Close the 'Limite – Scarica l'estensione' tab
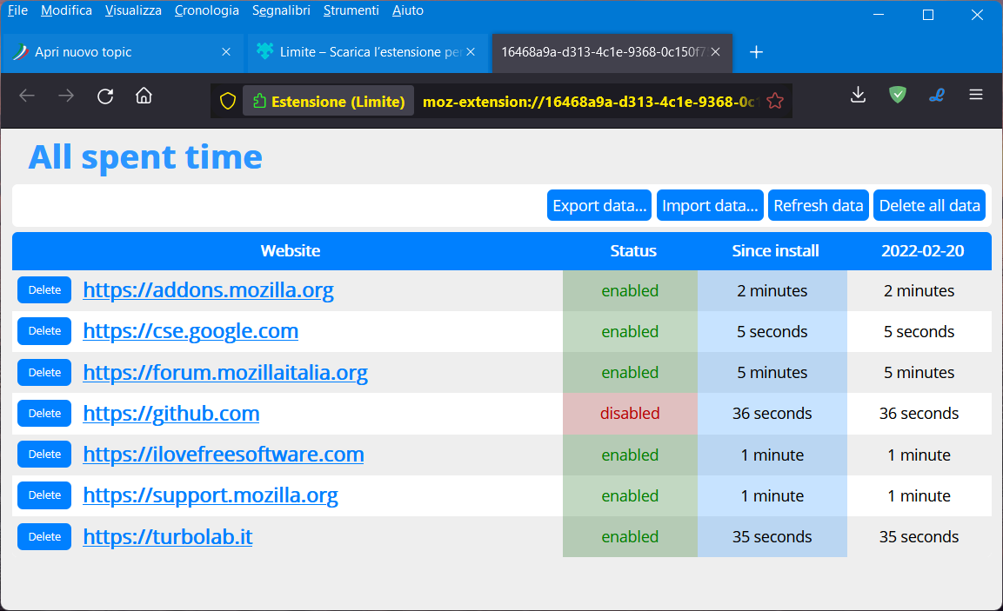The width and height of the screenshot is (1003, 611). coord(471,52)
